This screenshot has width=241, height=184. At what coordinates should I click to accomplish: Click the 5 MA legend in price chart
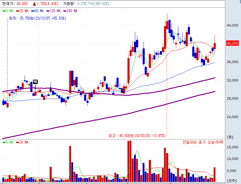(x=8, y=11)
